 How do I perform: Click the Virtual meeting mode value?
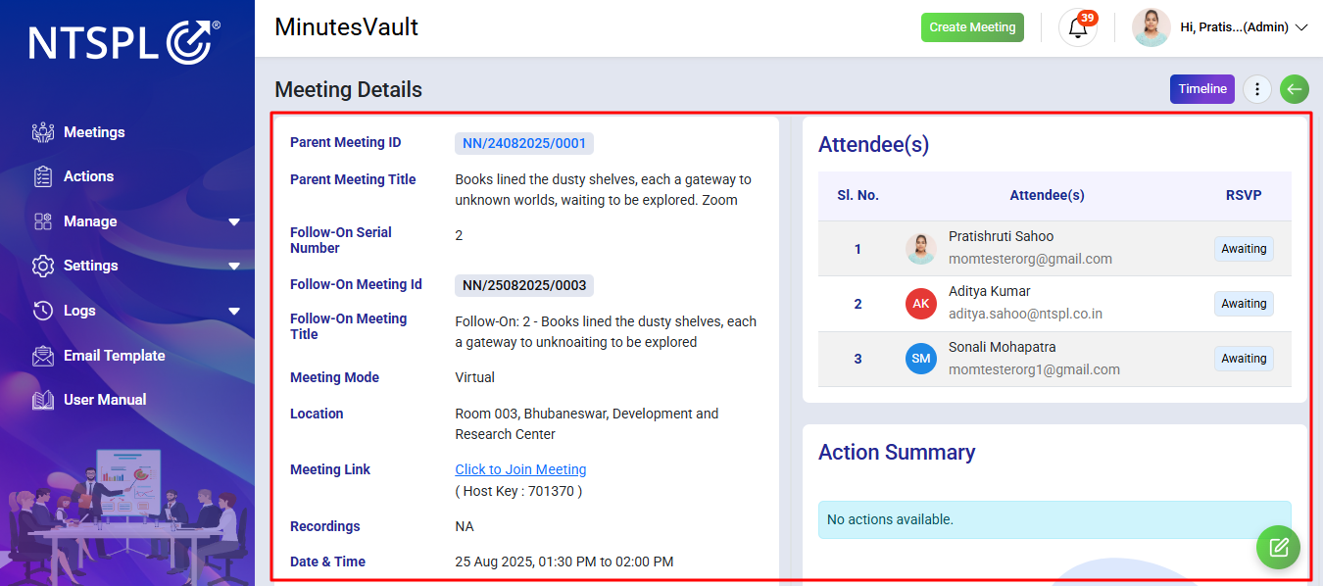tap(474, 377)
